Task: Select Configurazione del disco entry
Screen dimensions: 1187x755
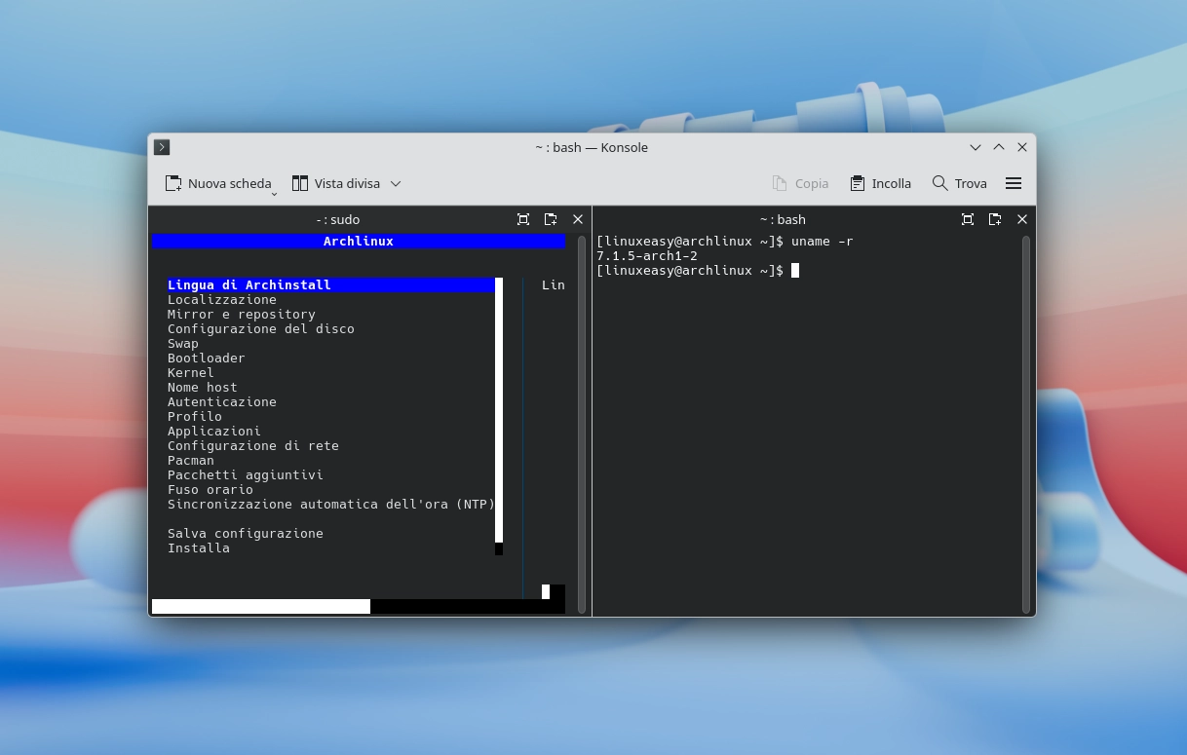Action: (261, 328)
